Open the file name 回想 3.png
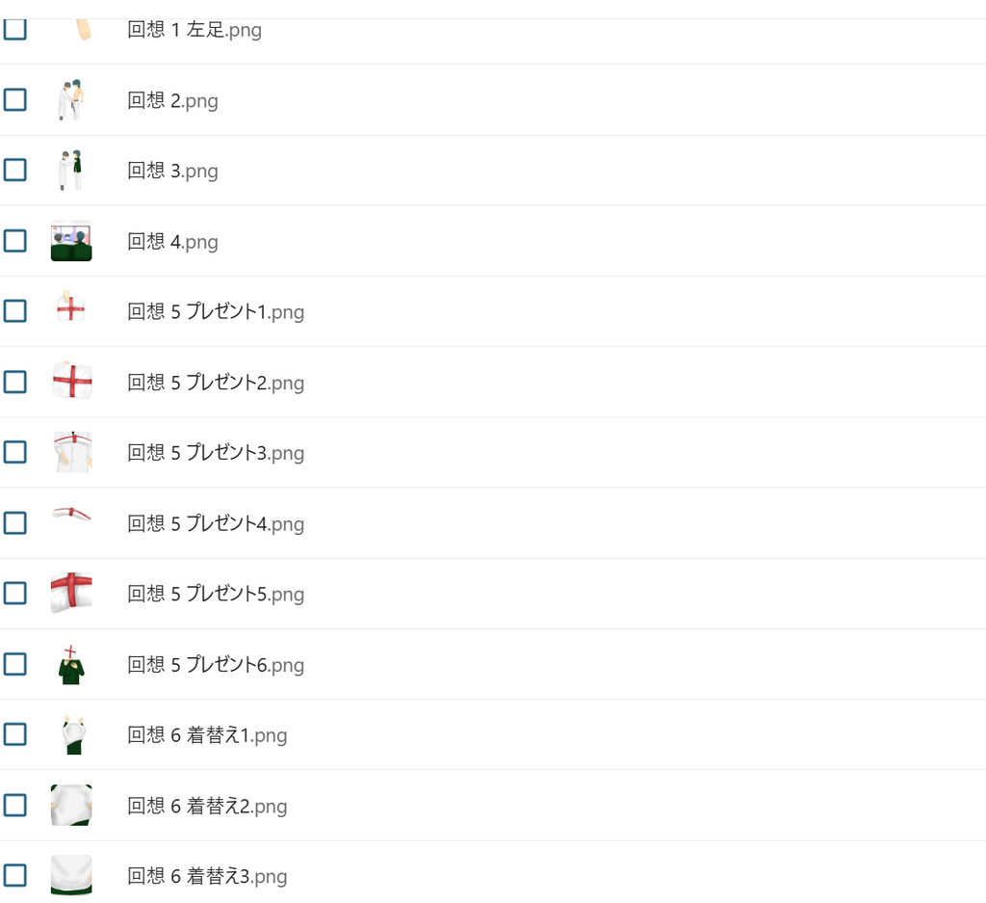Screen dimensions: 986x903 pyautogui.click(x=173, y=171)
